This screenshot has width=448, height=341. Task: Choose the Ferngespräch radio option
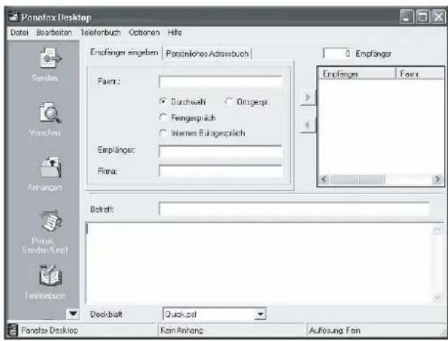[163, 118]
